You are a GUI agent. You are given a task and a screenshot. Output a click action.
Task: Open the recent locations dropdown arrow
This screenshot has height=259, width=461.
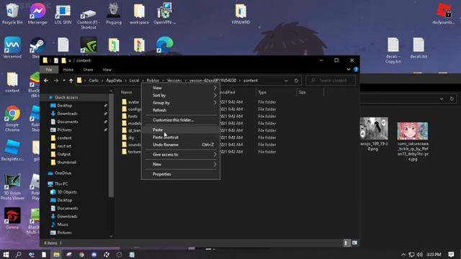pos(64,81)
